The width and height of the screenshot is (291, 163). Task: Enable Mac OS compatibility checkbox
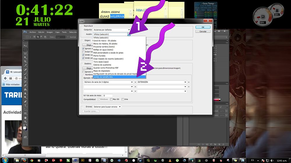tap(111, 99)
